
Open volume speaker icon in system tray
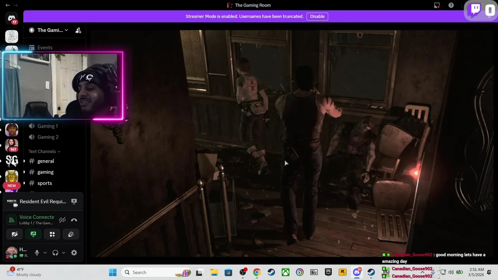(x=451, y=272)
